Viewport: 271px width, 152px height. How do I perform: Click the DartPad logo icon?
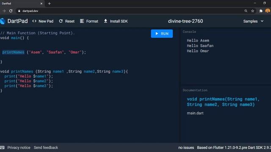(x=3, y=21)
